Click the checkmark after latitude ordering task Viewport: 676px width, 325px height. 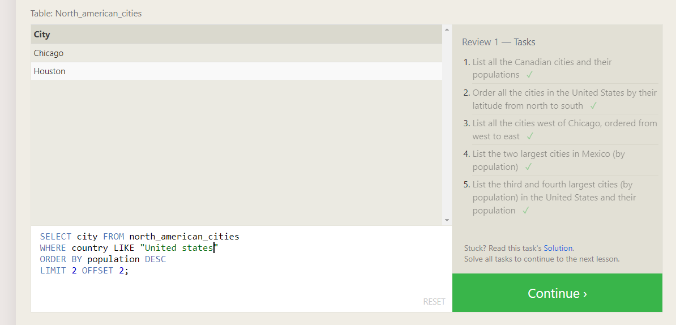(593, 105)
